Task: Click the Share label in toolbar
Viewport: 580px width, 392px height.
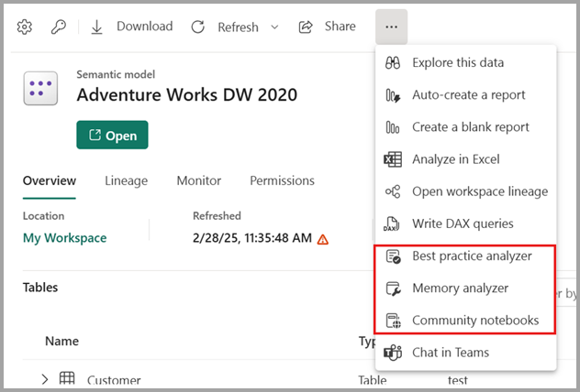Action: pyautogui.click(x=340, y=27)
